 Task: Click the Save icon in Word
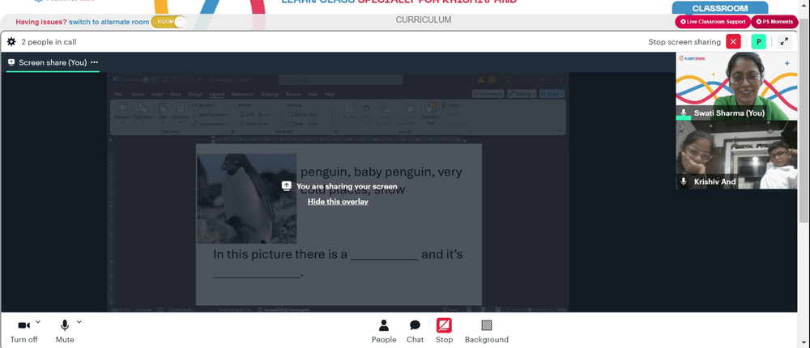click(x=164, y=79)
